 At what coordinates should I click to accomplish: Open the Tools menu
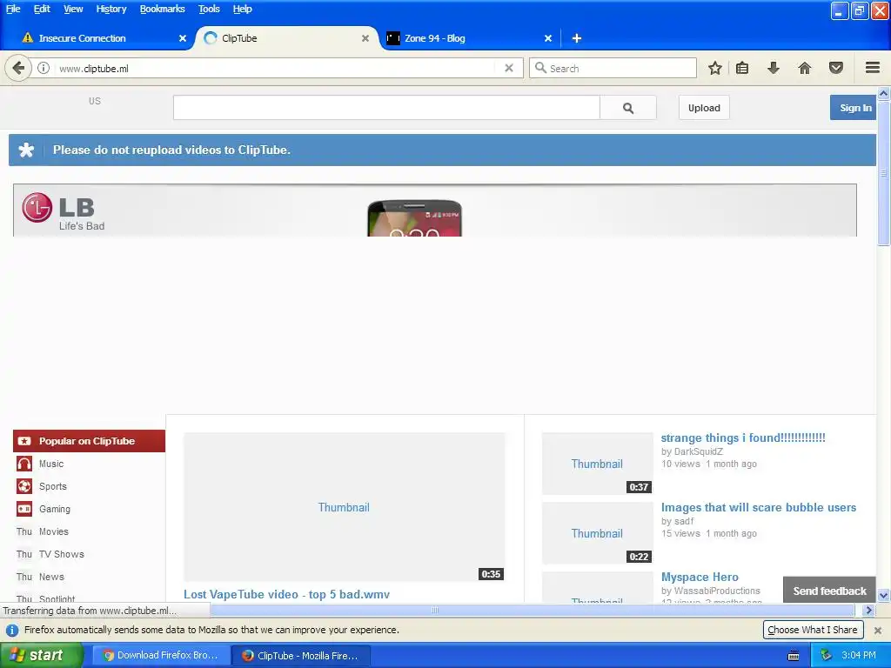[209, 9]
